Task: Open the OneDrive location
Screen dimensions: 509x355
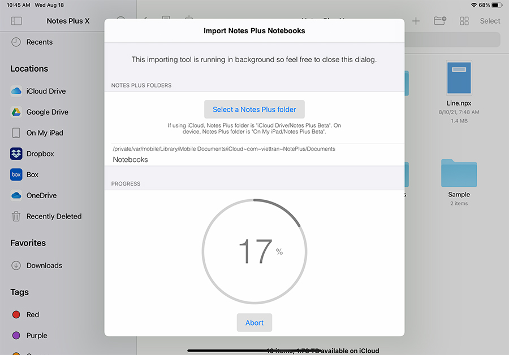Action: pyautogui.click(x=33, y=195)
